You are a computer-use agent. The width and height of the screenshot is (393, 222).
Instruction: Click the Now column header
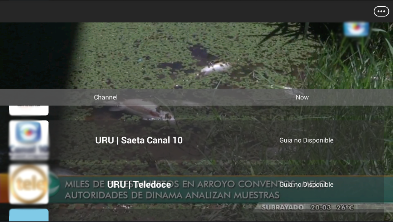302,97
